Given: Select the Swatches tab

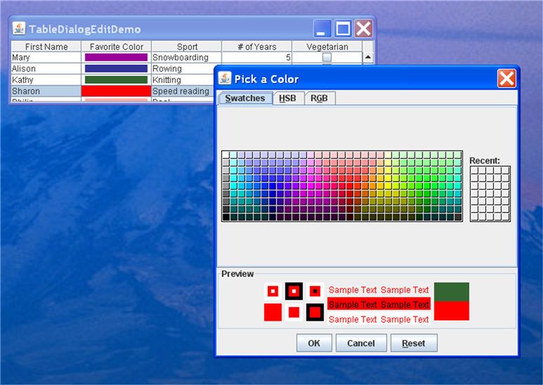Looking at the screenshot, I should [x=245, y=98].
